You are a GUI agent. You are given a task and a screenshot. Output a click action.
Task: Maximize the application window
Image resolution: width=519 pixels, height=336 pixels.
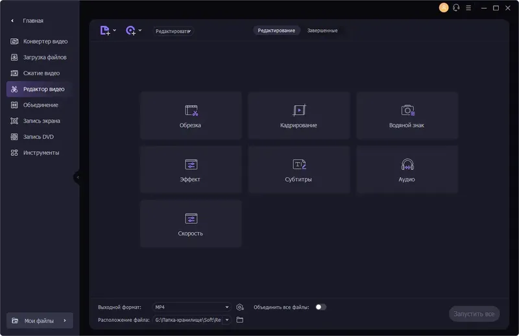pyautogui.click(x=496, y=8)
